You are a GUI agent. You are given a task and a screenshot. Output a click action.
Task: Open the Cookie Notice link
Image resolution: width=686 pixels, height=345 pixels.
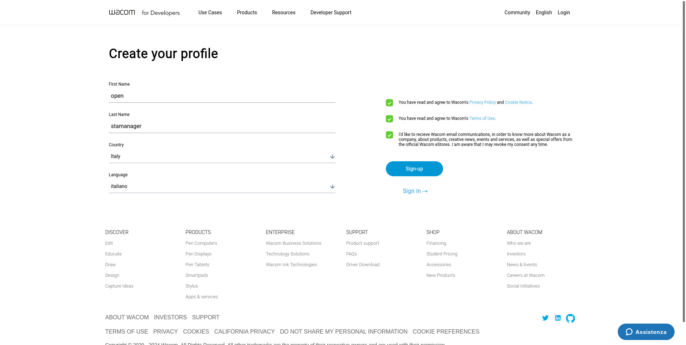point(518,102)
